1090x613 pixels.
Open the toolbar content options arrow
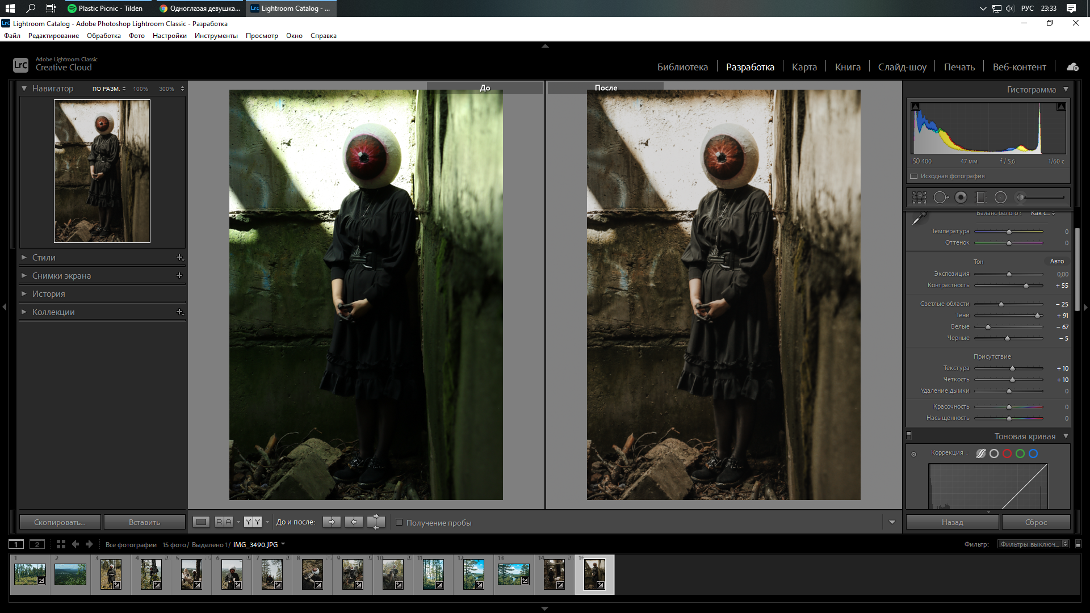coord(892,522)
